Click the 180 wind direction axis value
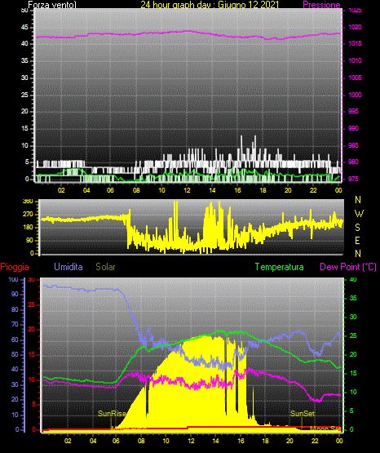The image size is (380, 453). 28,228
